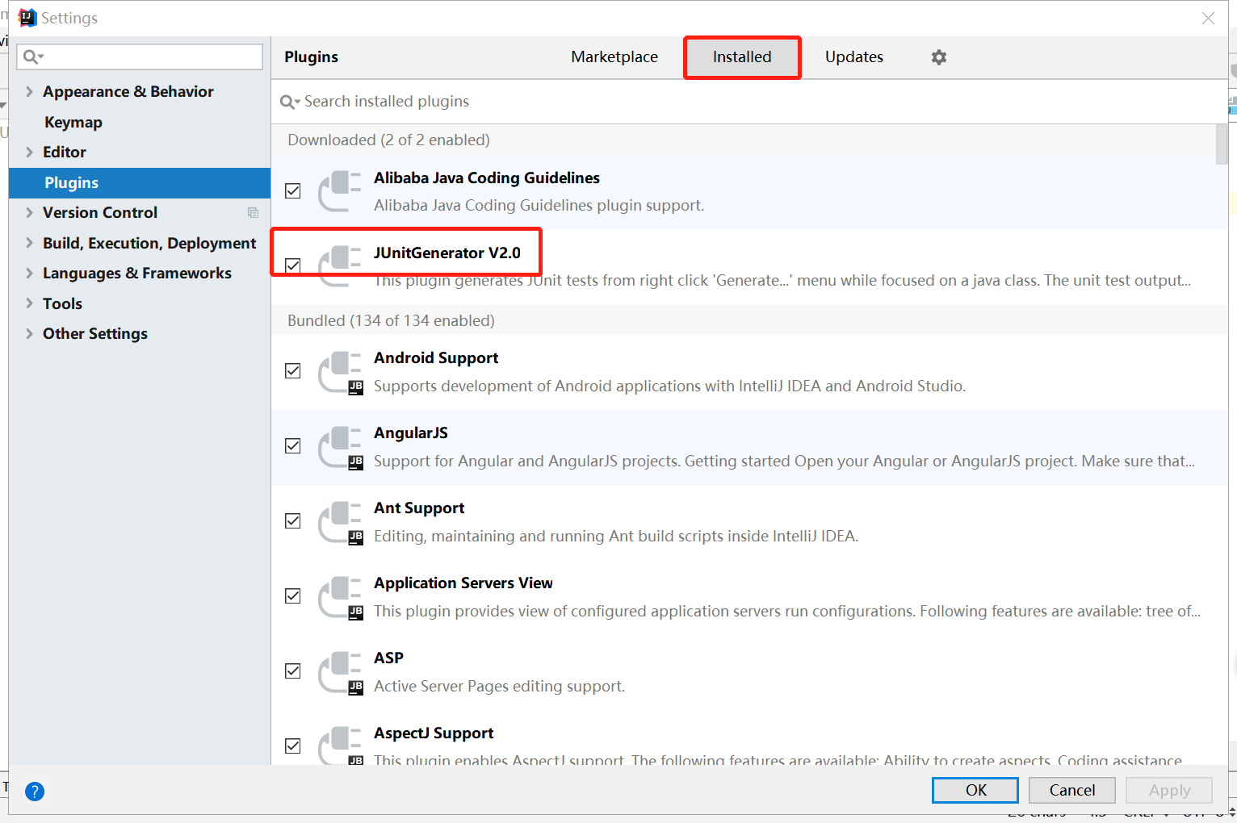Click the AspectJ Support plugin icon
The width and height of the screenshot is (1237, 823).
coord(340,746)
